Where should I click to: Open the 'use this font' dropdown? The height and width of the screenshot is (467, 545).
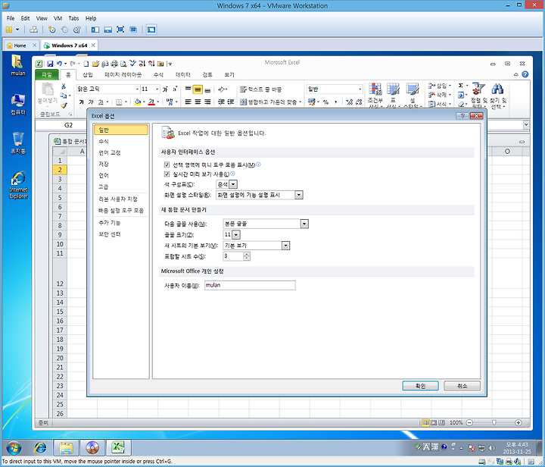(x=304, y=224)
